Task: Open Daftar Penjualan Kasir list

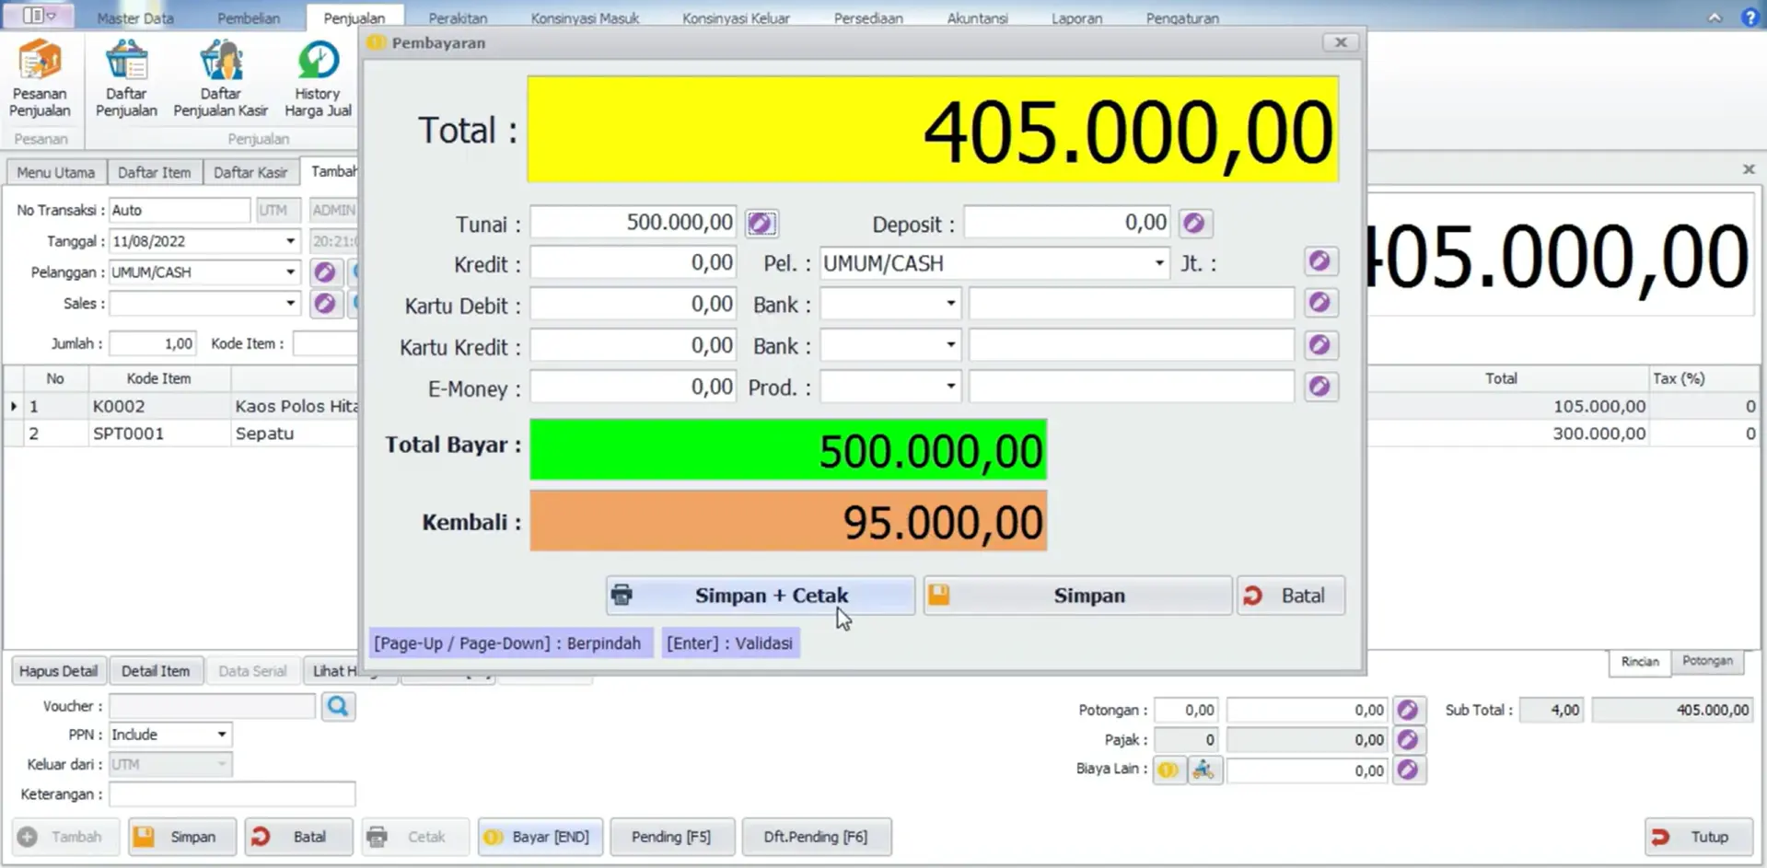Action: tap(220, 78)
